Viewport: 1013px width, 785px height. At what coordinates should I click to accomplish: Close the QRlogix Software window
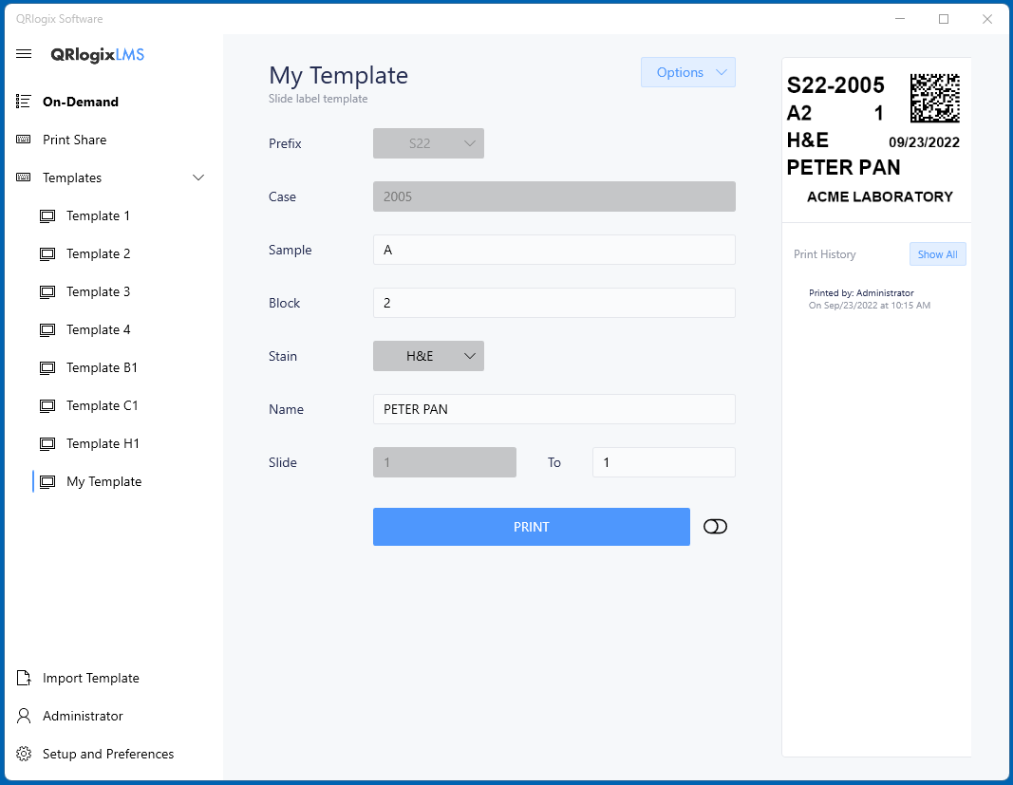[987, 19]
